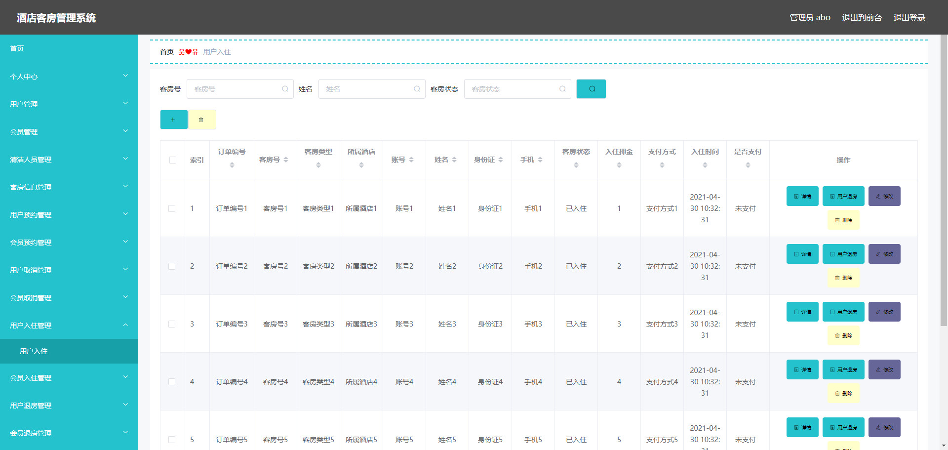Check the checkbox for row 4
This screenshot has height=450, width=948.
tap(172, 382)
